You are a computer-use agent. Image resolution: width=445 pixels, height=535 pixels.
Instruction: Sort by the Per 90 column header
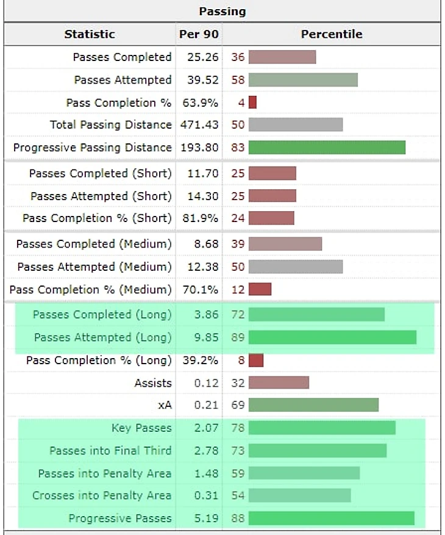tap(199, 34)
